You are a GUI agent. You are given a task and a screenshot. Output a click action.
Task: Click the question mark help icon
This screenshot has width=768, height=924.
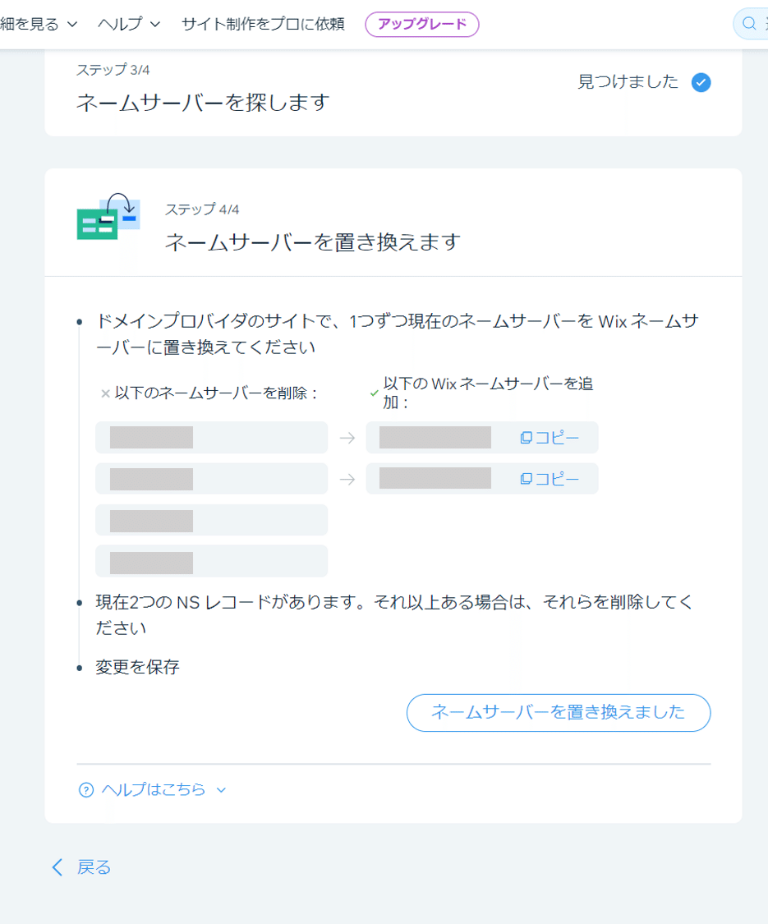coord(86,789)
